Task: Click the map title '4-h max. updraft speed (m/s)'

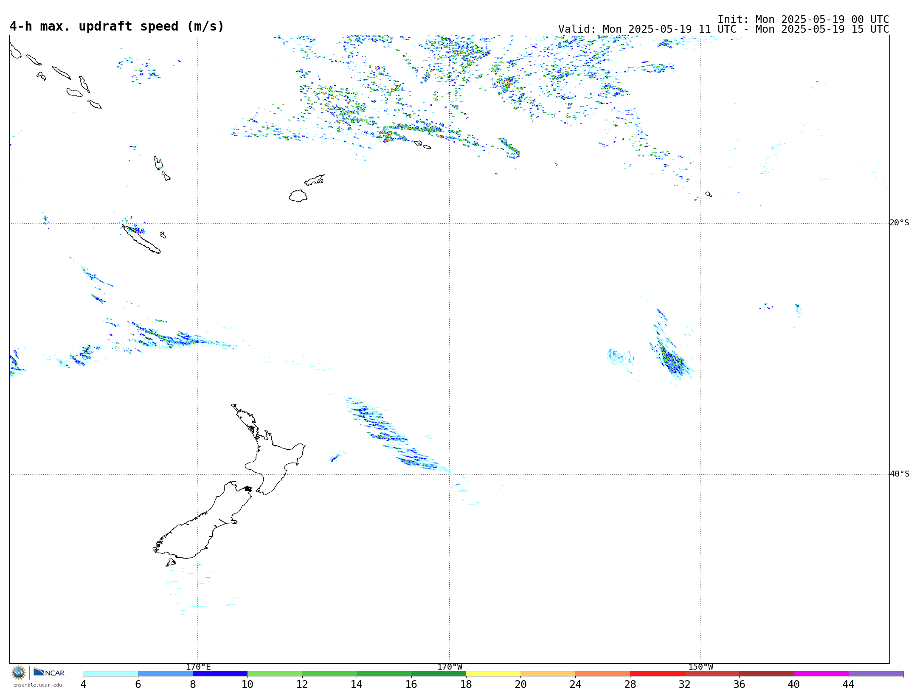Action: coord(117,26)
